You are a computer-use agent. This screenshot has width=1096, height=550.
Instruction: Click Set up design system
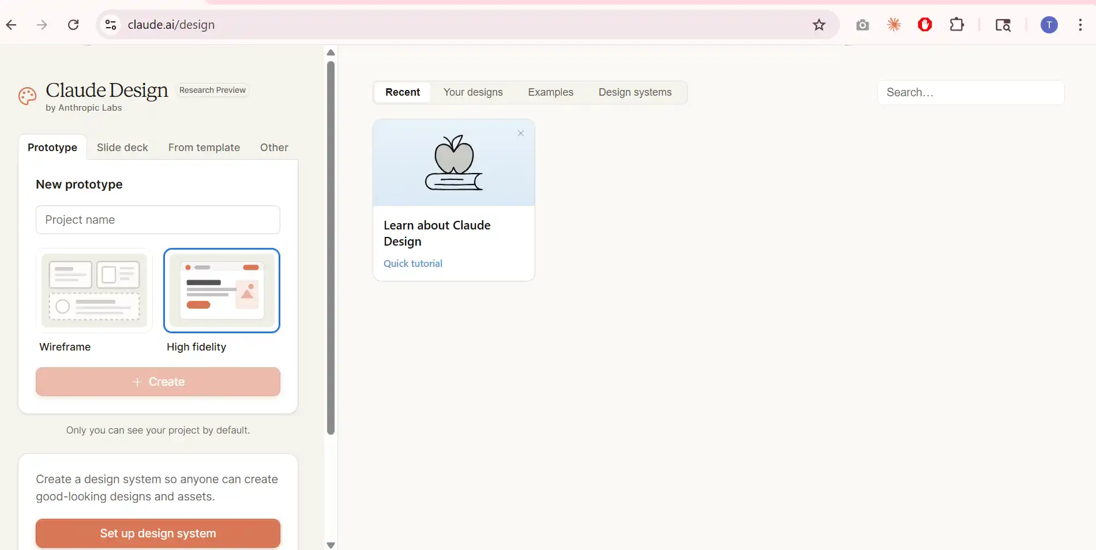158,533
